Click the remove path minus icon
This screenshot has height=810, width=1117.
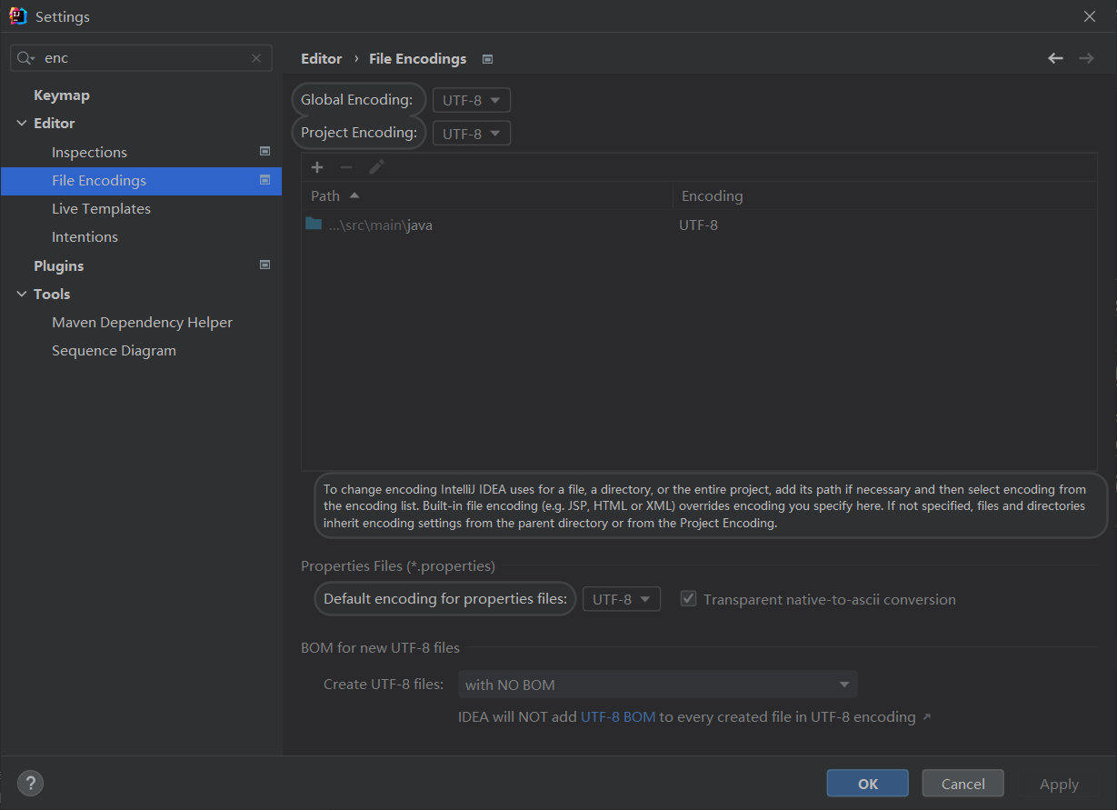click(346, 167)
